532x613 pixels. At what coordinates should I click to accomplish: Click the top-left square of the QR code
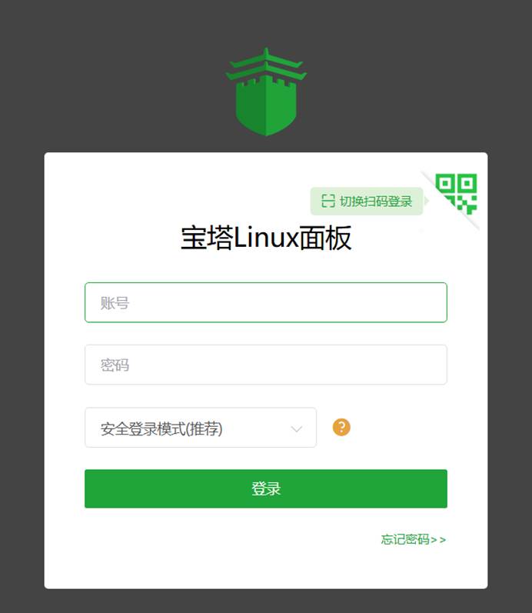click(x=445, y=183)
